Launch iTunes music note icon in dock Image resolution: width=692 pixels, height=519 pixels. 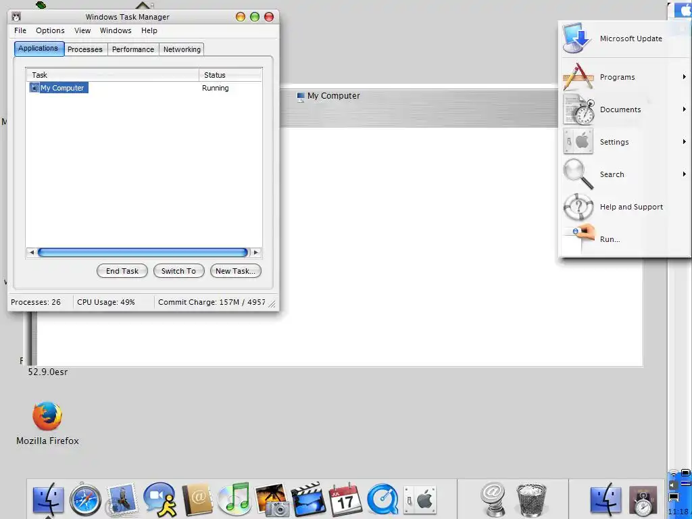pyautogui.click(x=234, y=499)
